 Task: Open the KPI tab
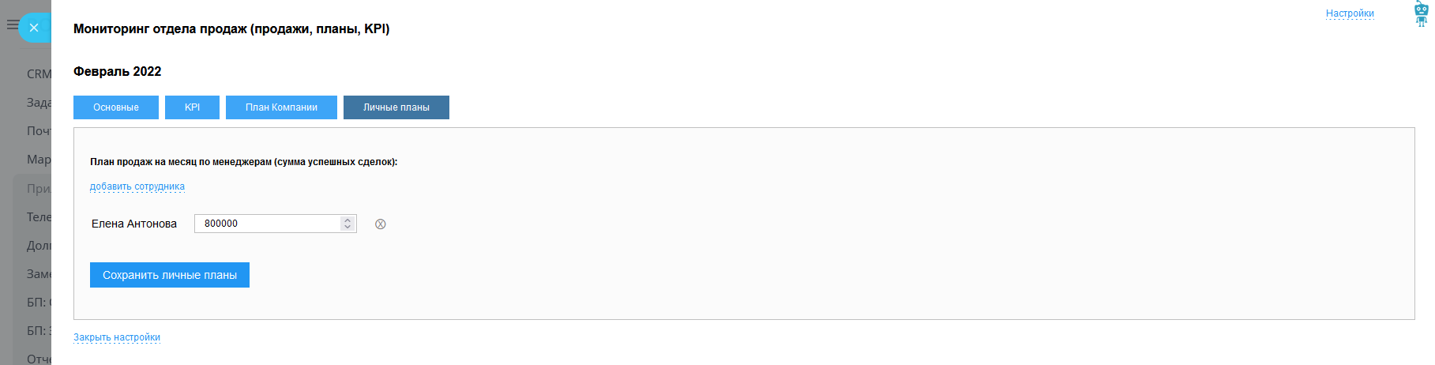click(x=192, y=107)
